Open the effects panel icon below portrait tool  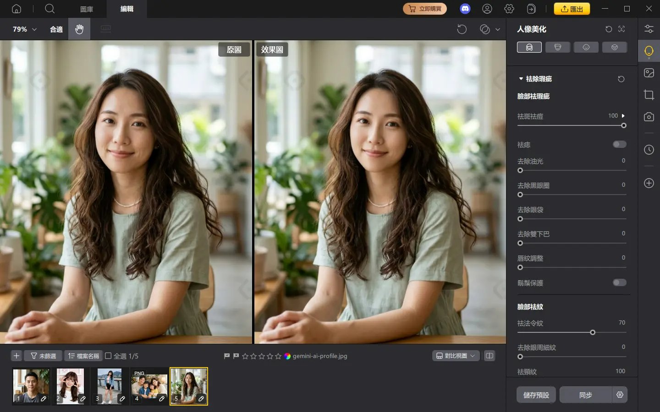[649, 72]
